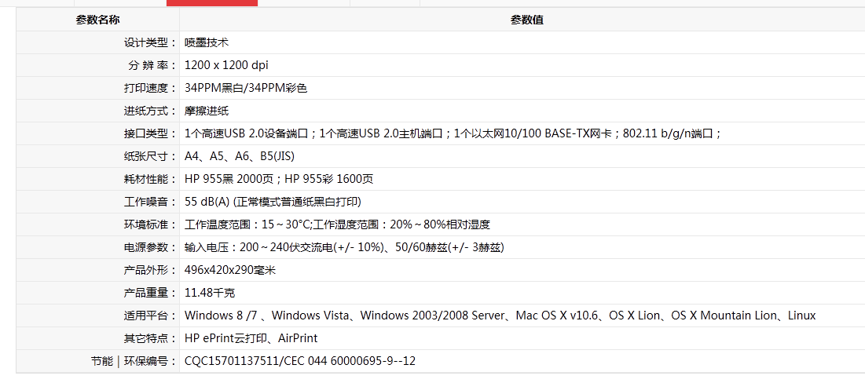
Task: Select the 打印速度 label
Action: pyautogui.click(x=149, y=88)
